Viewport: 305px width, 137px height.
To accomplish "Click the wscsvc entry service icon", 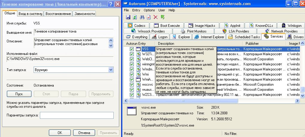I will (x=138, y=84).
